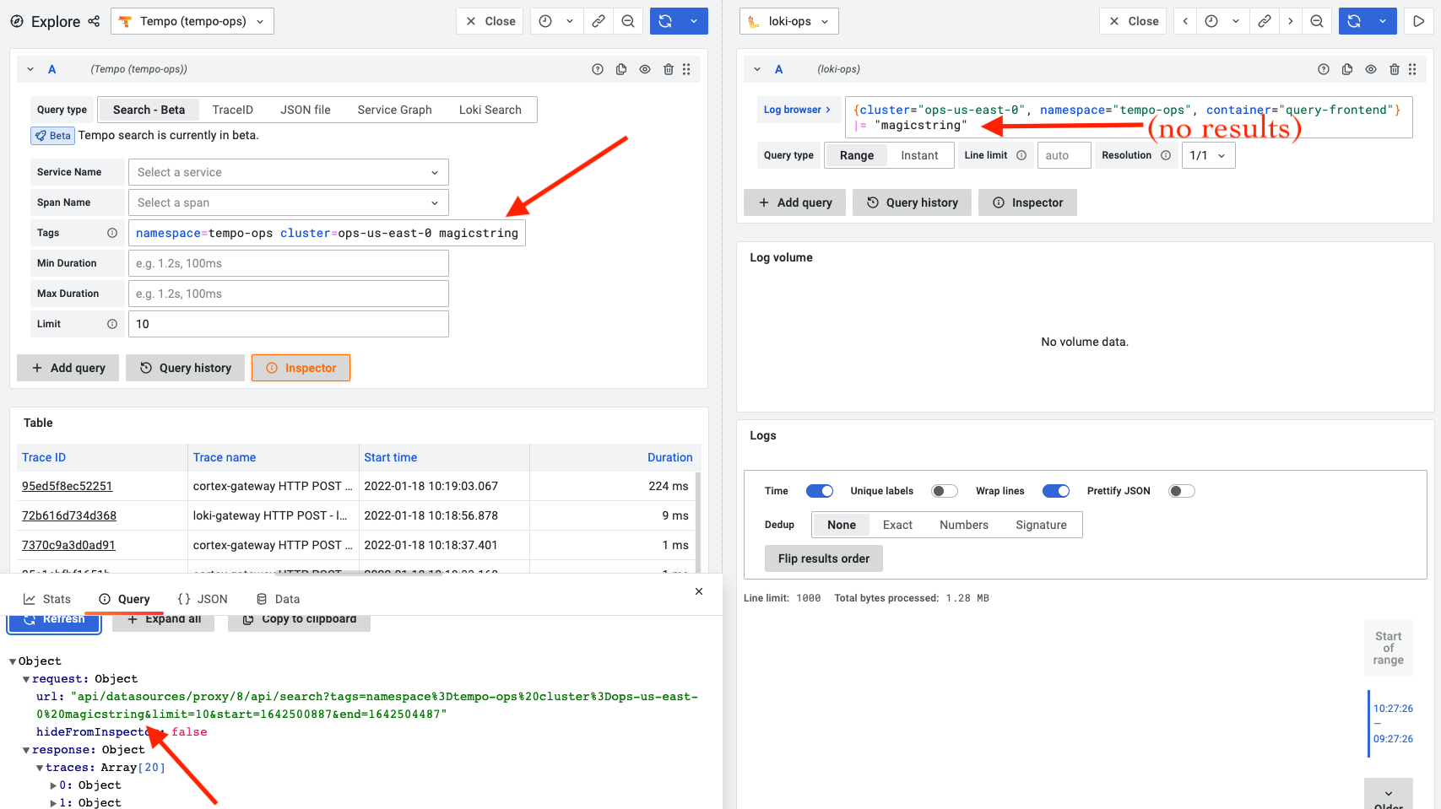
Task: Expand the Select a service dropdown
Action: (x=288, y=172)
